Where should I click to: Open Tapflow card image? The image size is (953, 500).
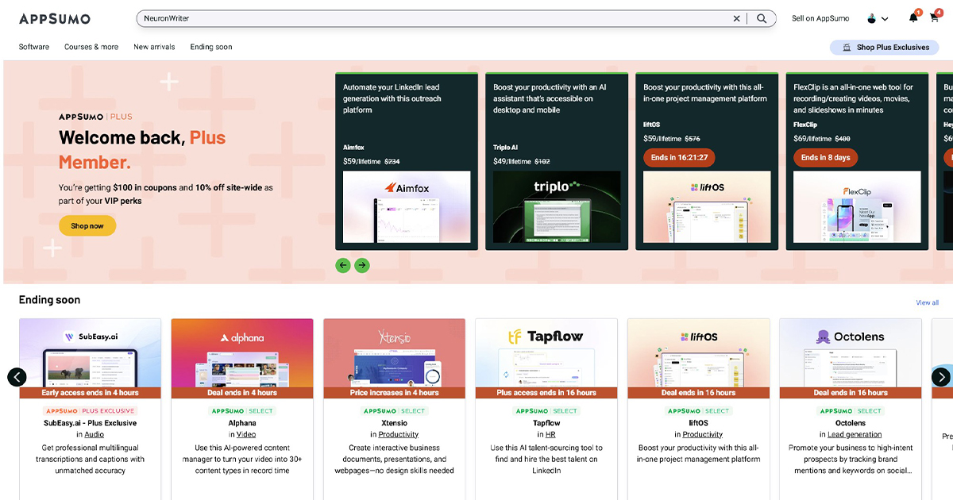(546, 353)
